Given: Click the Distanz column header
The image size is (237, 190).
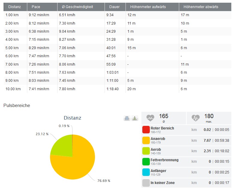Looking at the screenshot, I should pos(15,7).
